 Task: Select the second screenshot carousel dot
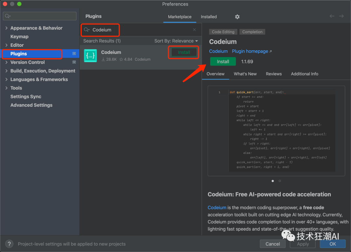tap(280, 181)
